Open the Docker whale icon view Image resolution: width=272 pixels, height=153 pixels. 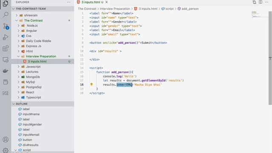coord(6,71)
